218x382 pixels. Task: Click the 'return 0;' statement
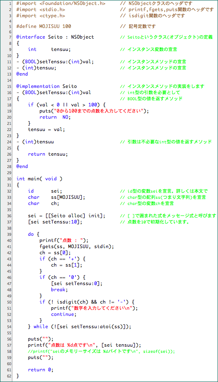pos(40,370)
